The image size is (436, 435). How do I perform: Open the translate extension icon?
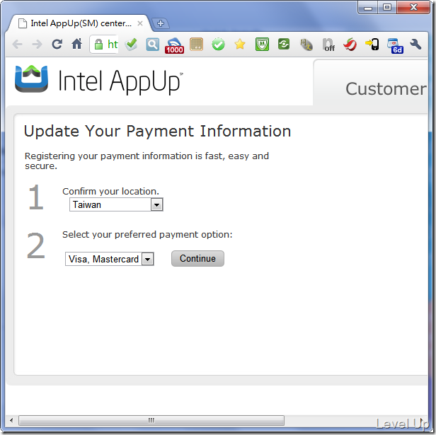pyautogui.click(x=306, y=45)
